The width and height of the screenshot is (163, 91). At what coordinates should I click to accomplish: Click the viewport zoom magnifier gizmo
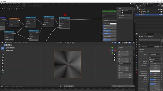click(x=115, y=55)
